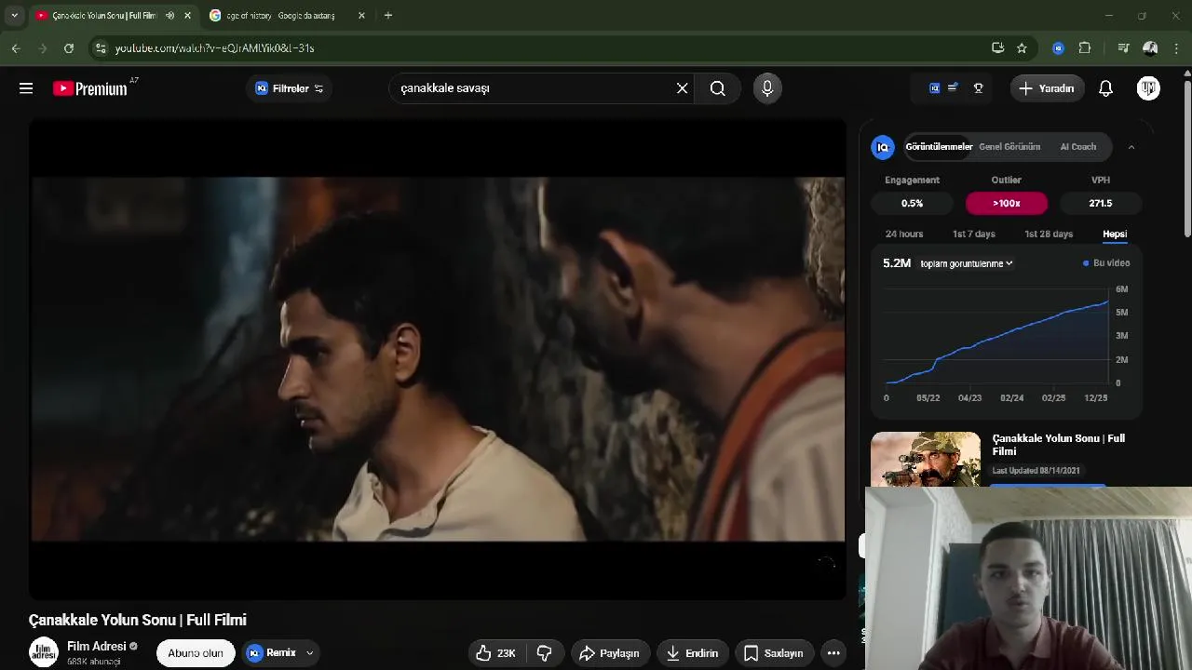
Task: Click the views line chart
Action: pos(996,336)
